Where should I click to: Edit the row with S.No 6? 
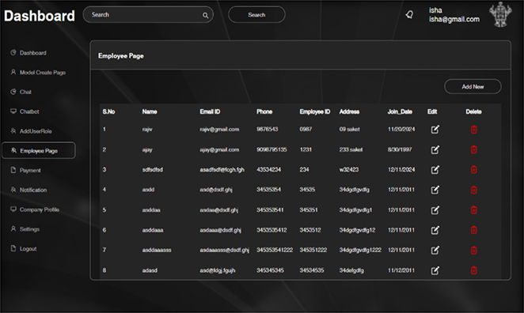click(435, 230)
